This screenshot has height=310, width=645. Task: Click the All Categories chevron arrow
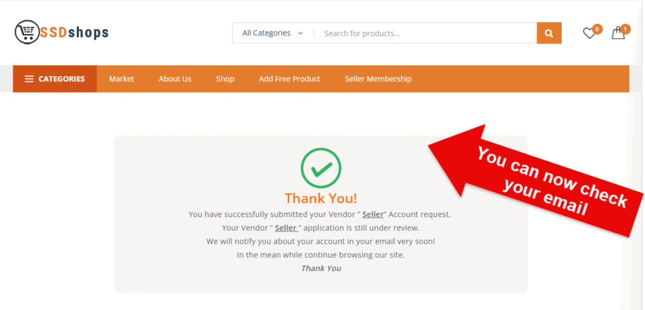(x=300, y=33)
